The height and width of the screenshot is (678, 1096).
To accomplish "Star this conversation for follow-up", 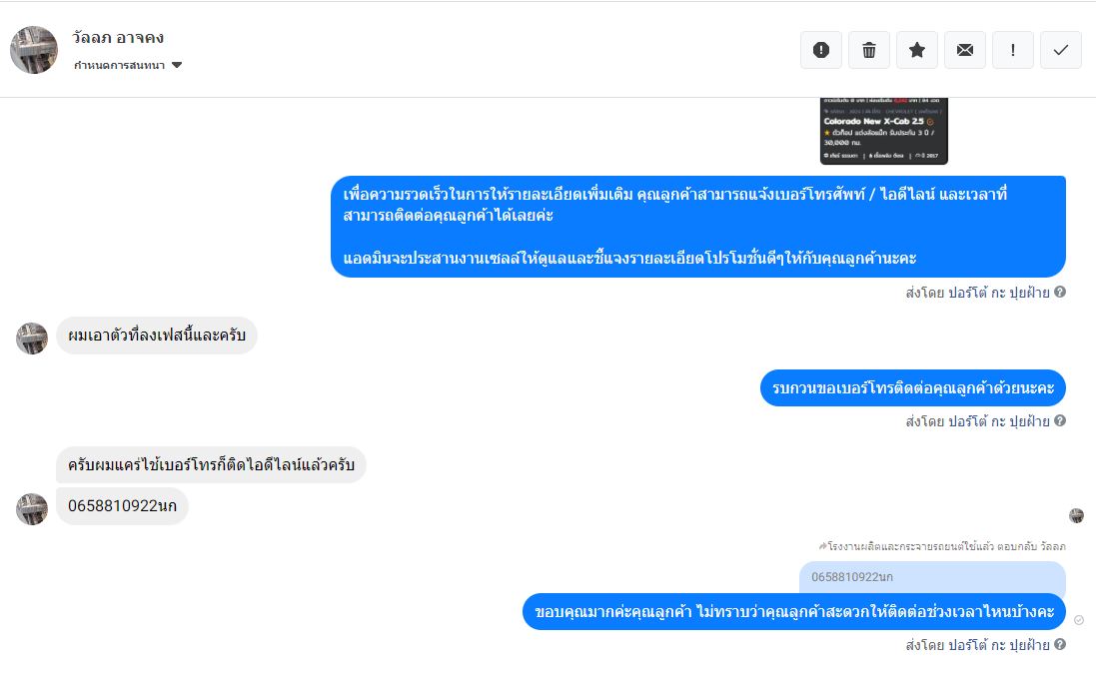I will [x=917, y=50].
